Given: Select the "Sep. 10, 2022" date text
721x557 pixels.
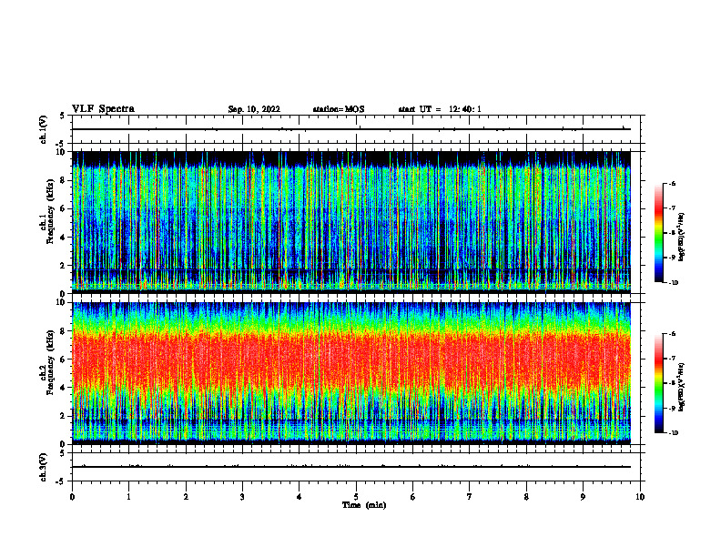Looking at the screenshot, I should coord(254,109).
